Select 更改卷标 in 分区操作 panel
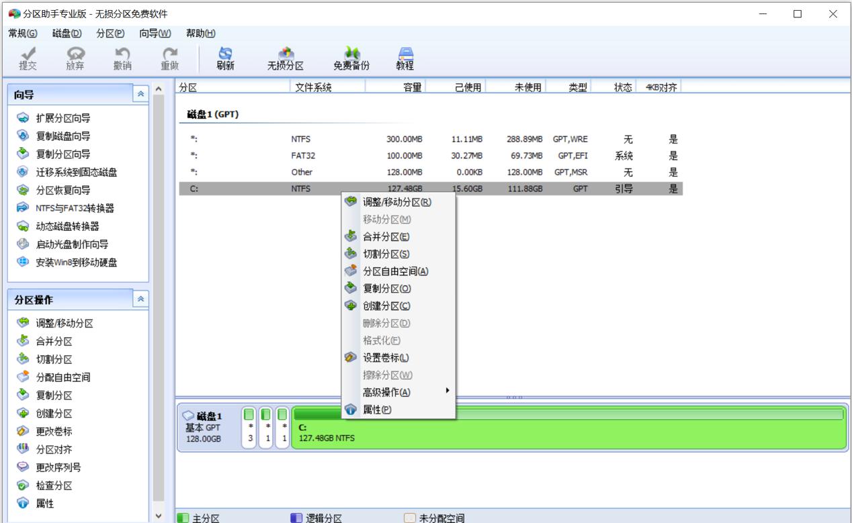This screenshot has height=523, width=852. tap(45, 432)
